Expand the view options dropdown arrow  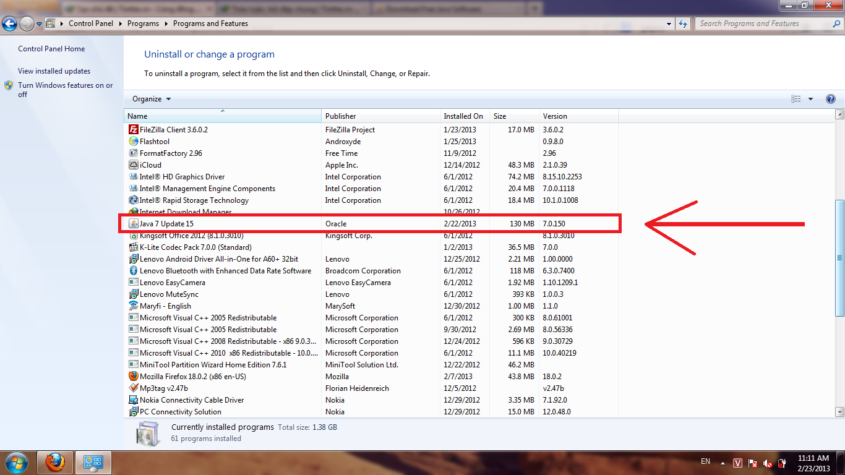pyautogui.click(x=810, y=99)
